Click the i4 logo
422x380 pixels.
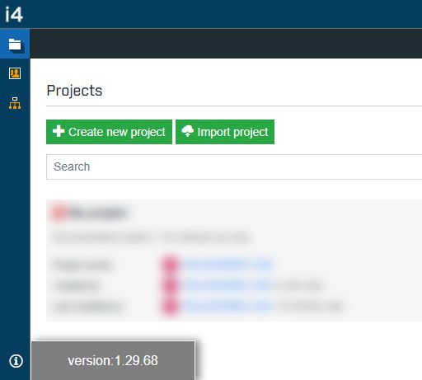click(x=14, y=14)
